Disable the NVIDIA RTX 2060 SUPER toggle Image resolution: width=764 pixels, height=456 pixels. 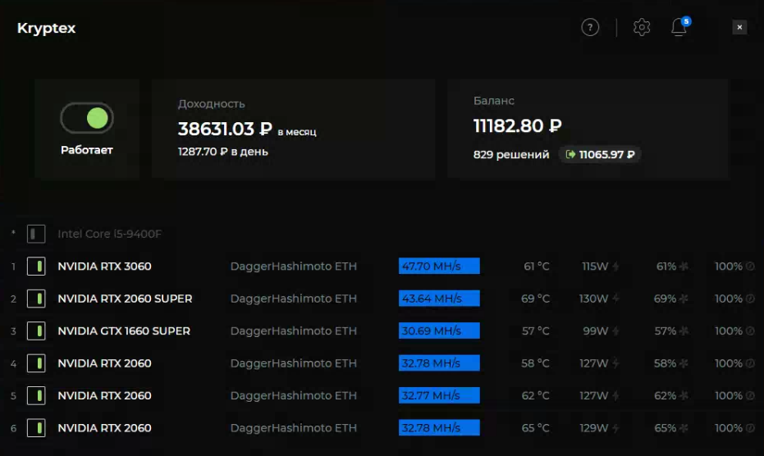36,299
